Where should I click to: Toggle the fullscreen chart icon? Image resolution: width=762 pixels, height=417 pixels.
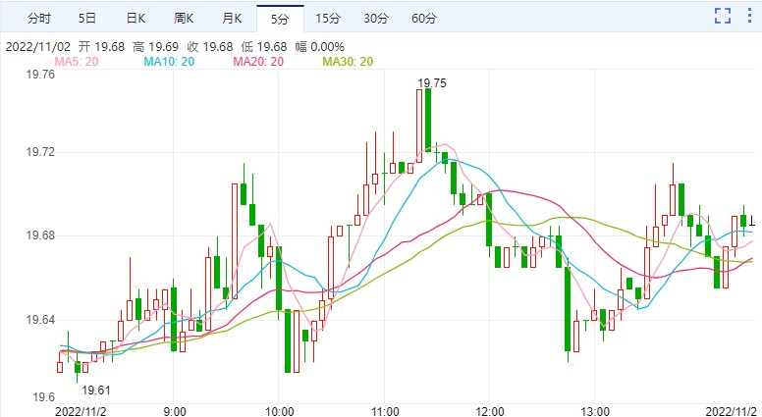[x=723, y=16]
